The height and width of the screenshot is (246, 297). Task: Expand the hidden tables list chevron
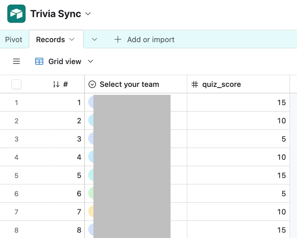click(95, 39)
